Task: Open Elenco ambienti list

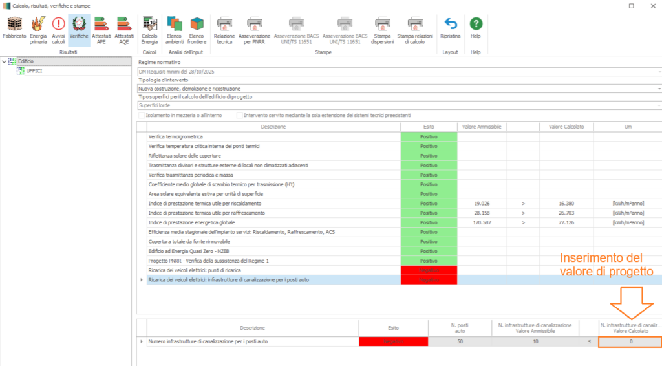Action: click(175, 30)
